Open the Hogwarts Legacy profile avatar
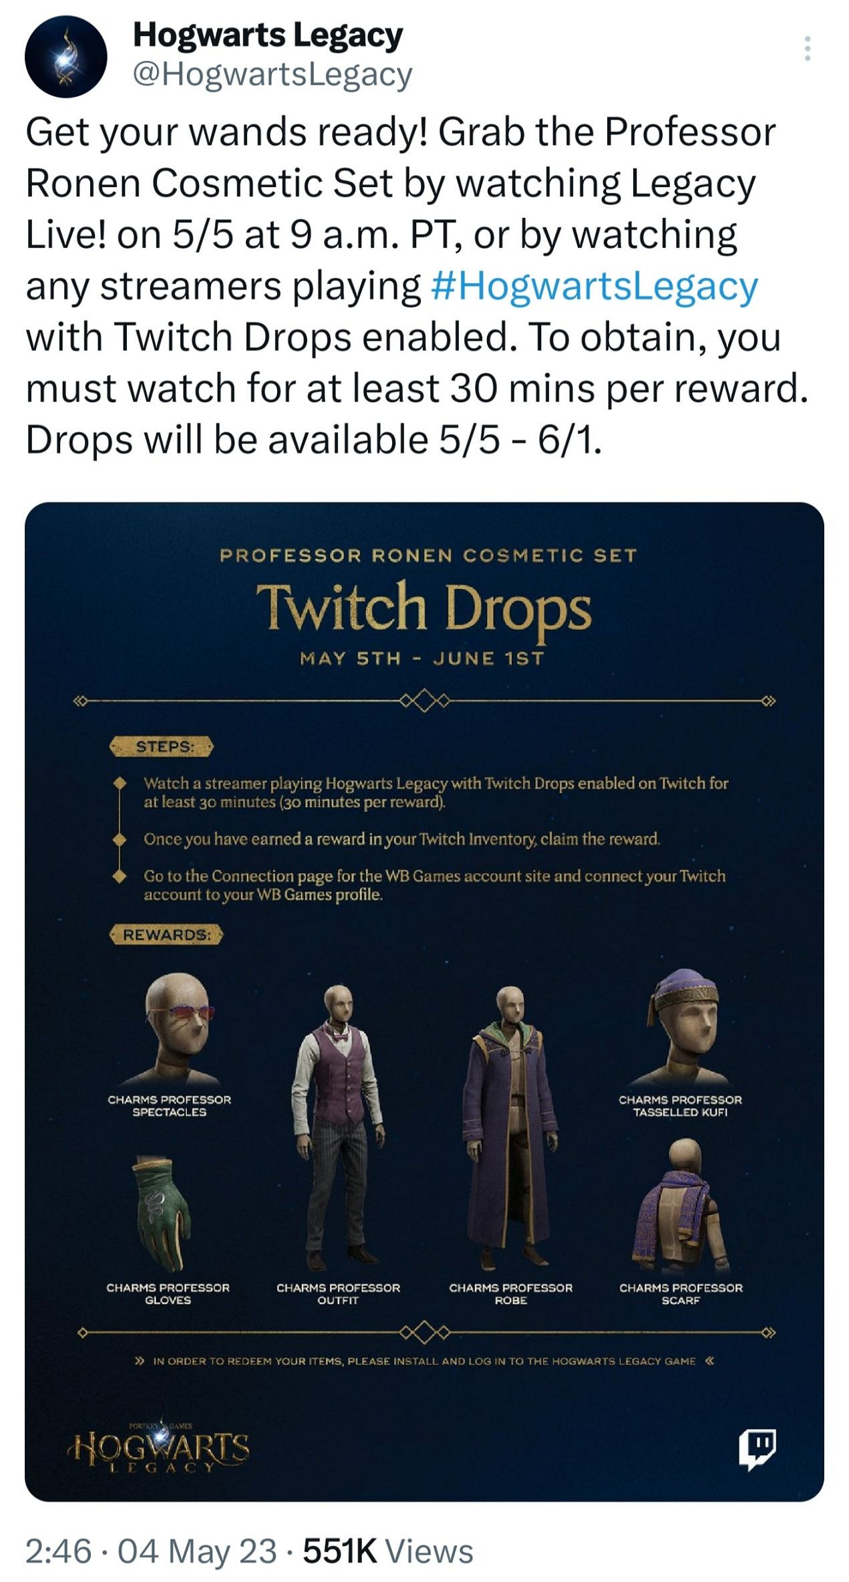The width and height of the screenshot is (849, 1582). pyautogui.click(x=65, y=57)
